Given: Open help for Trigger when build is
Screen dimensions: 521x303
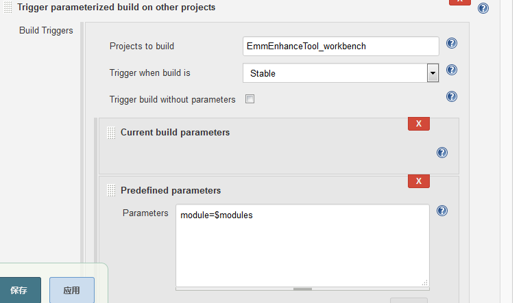Looking at the screenshot, I should [452, 70].
